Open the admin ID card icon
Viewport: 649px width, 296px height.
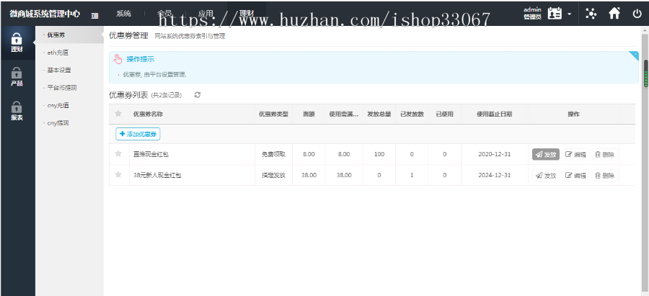[555, 13]
